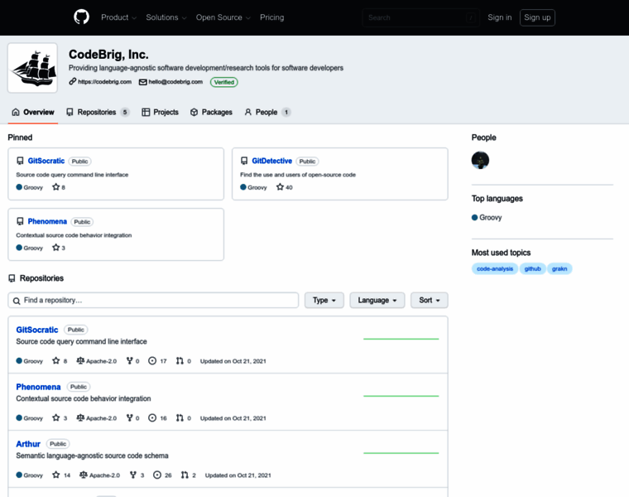The height and width of the screenshot is (497, 629).
Task: Click the repo icon next to pinned GitDetective
Action: (244, 161)
